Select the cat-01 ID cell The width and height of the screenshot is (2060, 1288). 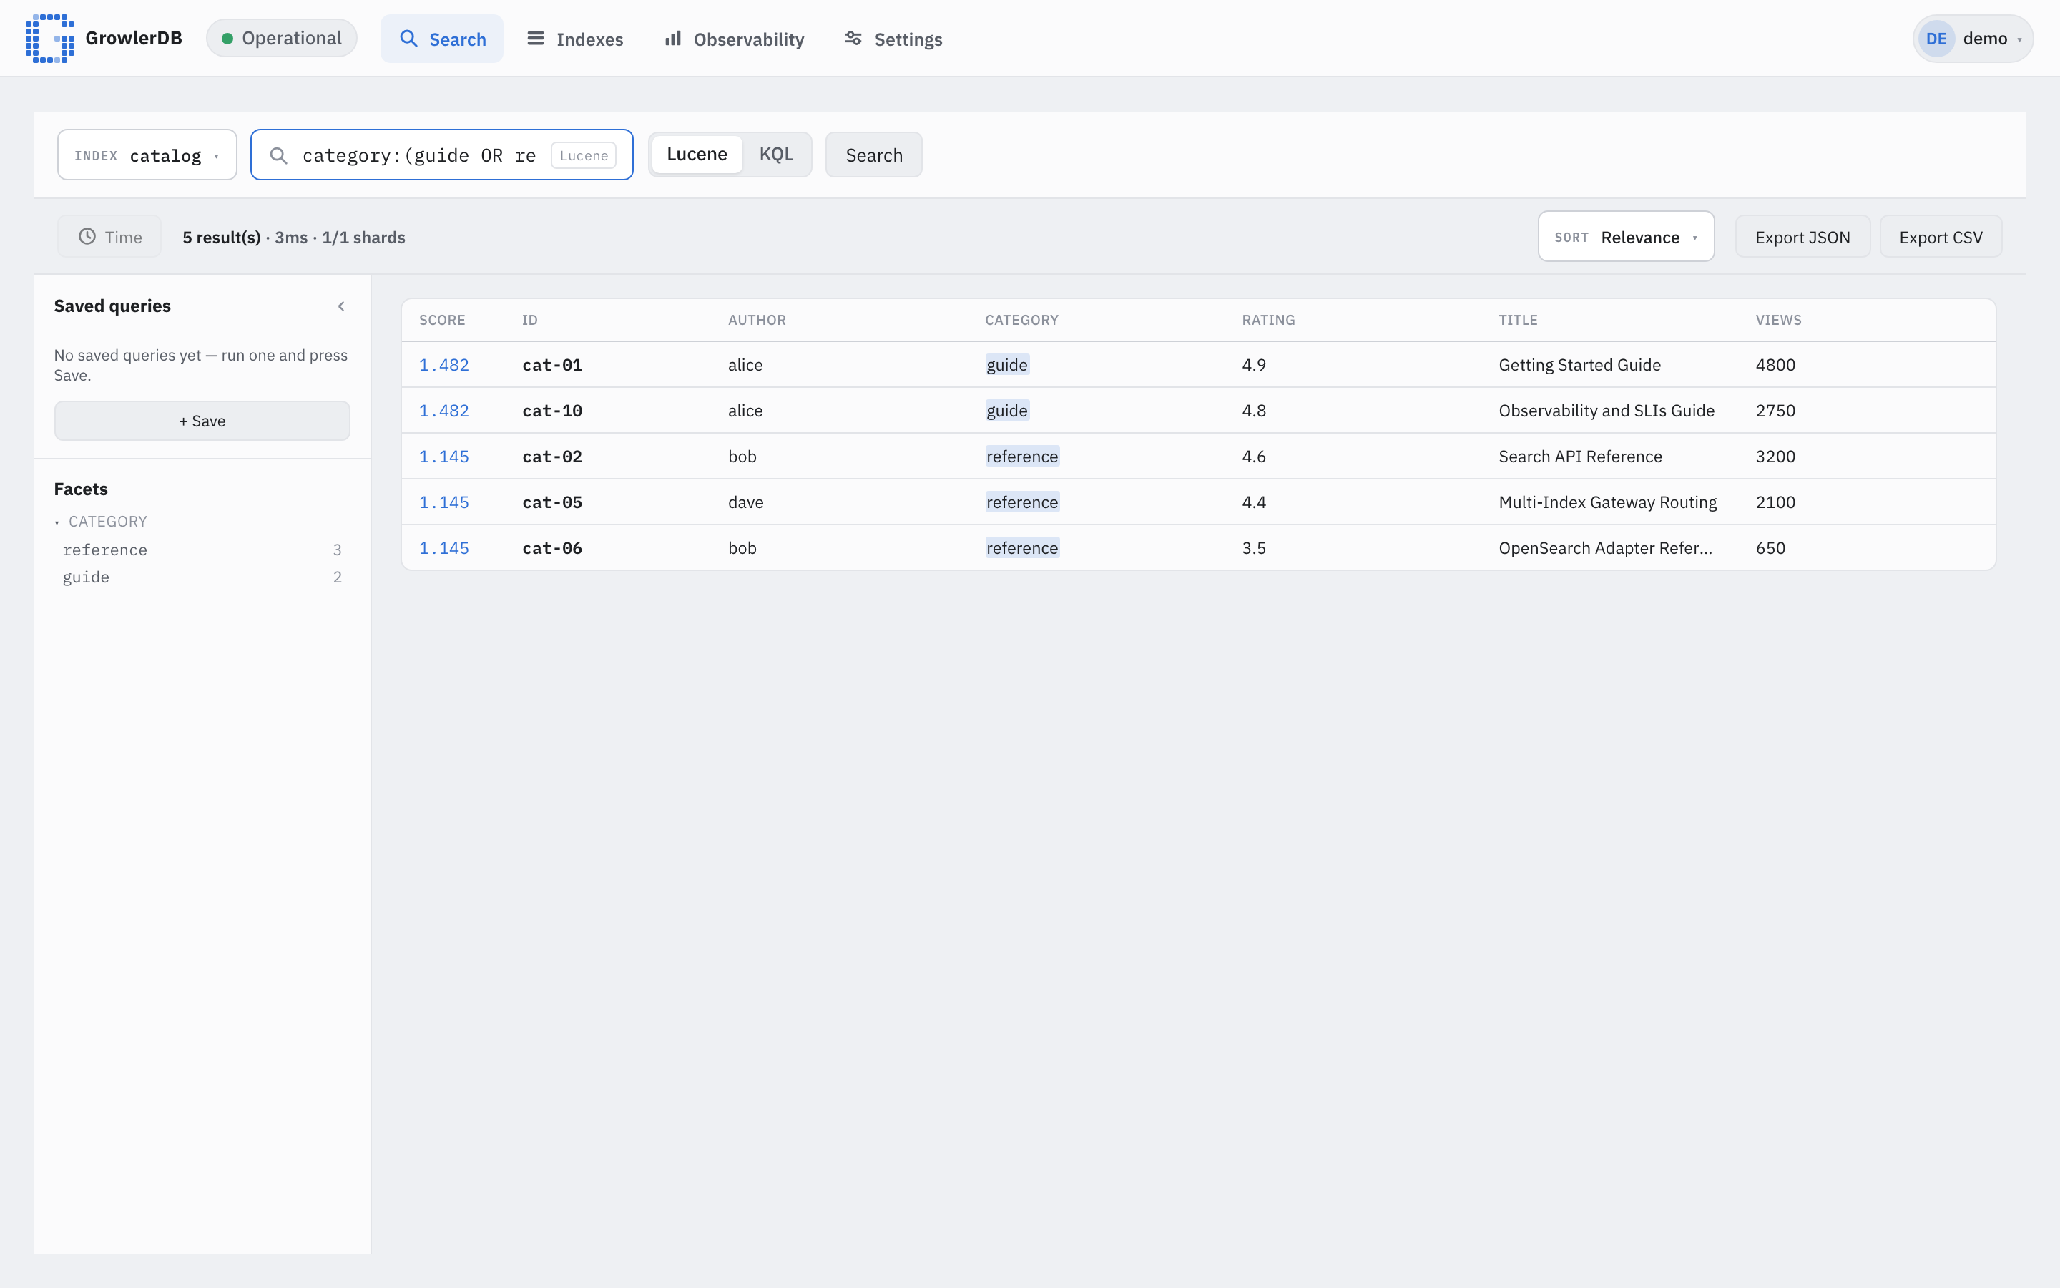pos(552,365)
